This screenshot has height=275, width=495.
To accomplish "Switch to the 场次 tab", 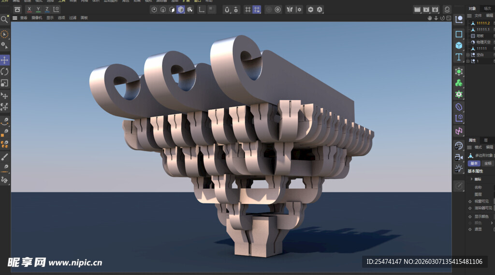I will pos(487,8).
